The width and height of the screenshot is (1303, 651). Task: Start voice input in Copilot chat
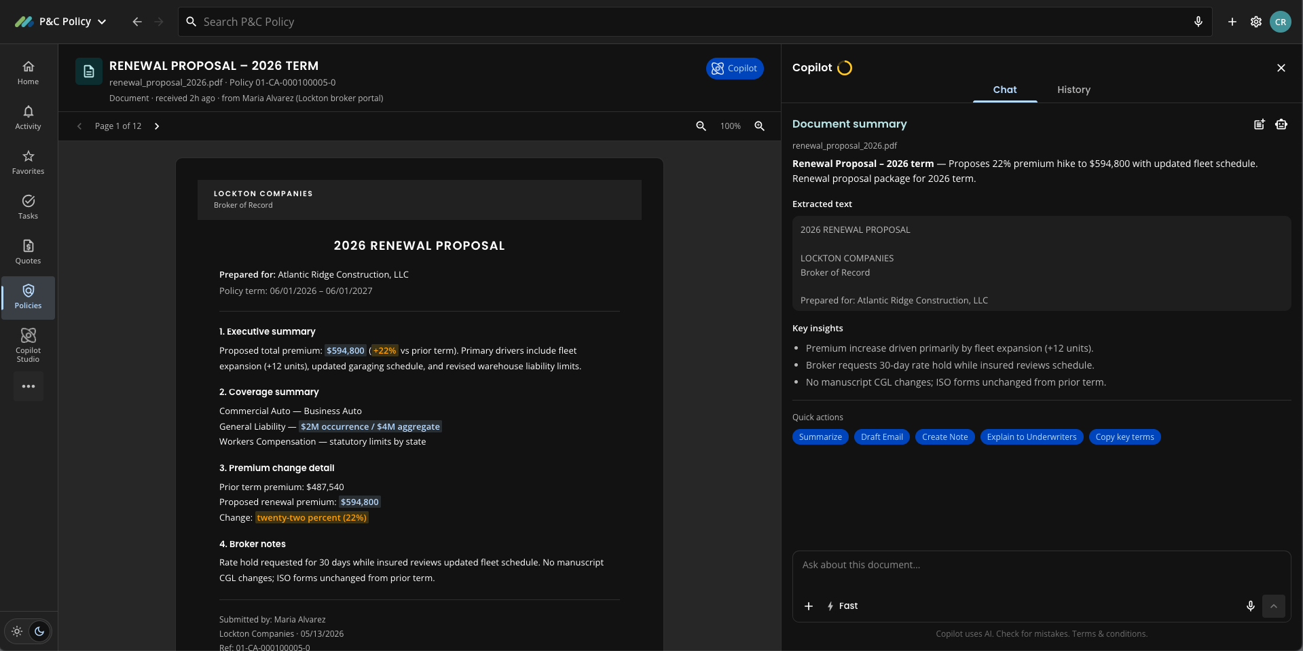coord(1250,606)
